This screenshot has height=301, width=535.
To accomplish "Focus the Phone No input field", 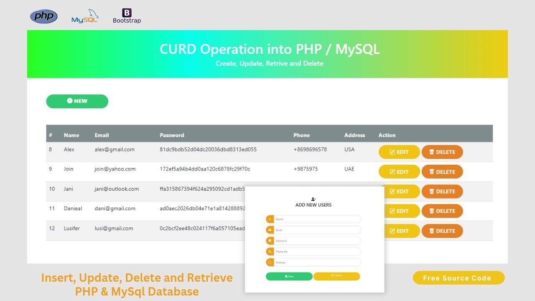I will pyautogui.click(x=317, y=252).
